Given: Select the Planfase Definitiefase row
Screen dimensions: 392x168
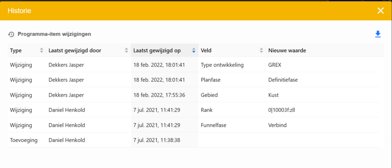Looking at the screenshot, I should (211, 80).
